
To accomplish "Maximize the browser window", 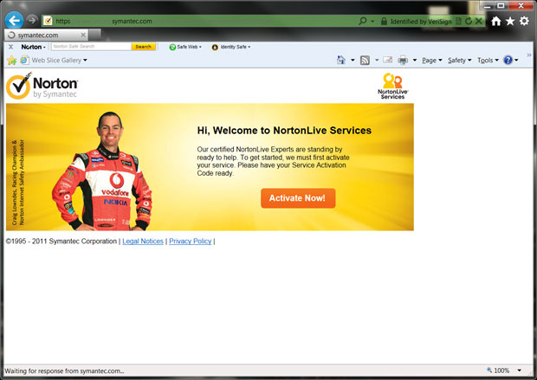I will pyautogui.click(x=501, y=5).
